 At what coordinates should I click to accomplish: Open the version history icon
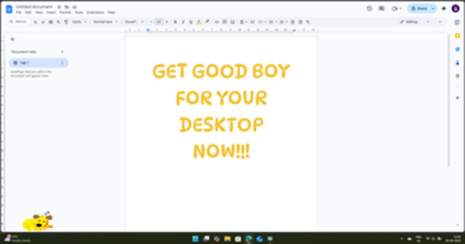(369, 9)
